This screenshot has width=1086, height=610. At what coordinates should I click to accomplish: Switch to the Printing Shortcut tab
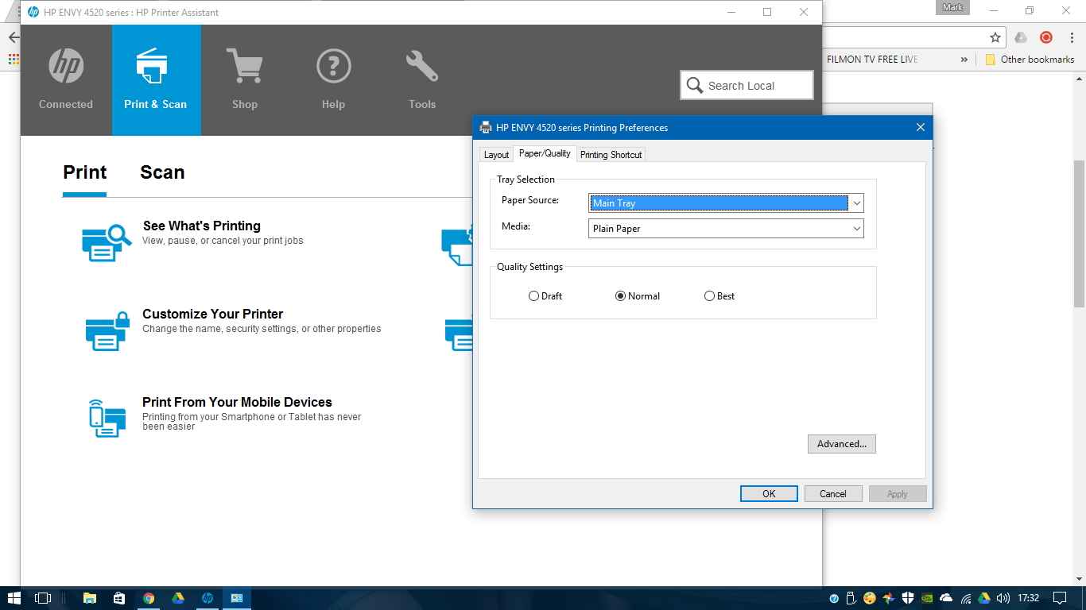(611, 154)
